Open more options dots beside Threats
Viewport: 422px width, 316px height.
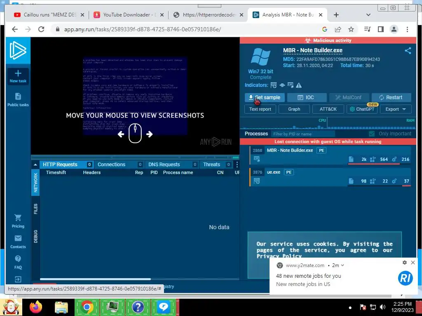tap(237, 165)
